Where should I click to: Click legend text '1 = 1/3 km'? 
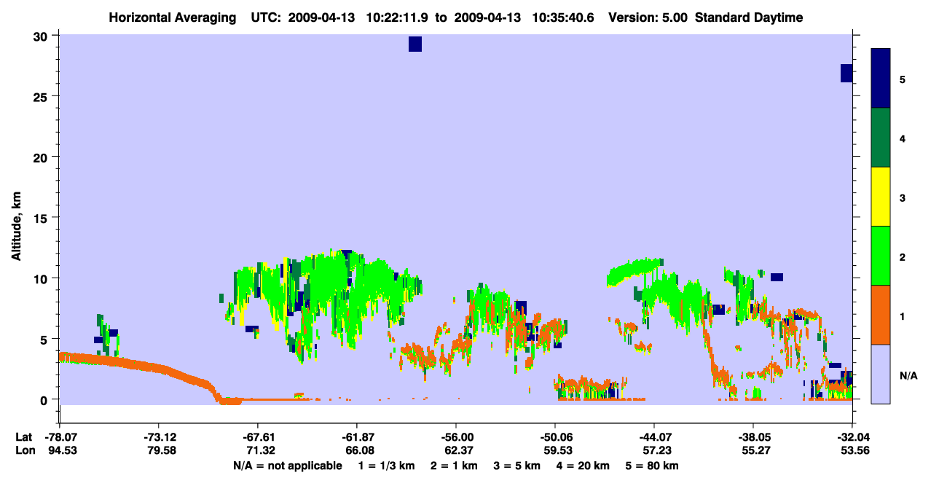pos(385,466)
